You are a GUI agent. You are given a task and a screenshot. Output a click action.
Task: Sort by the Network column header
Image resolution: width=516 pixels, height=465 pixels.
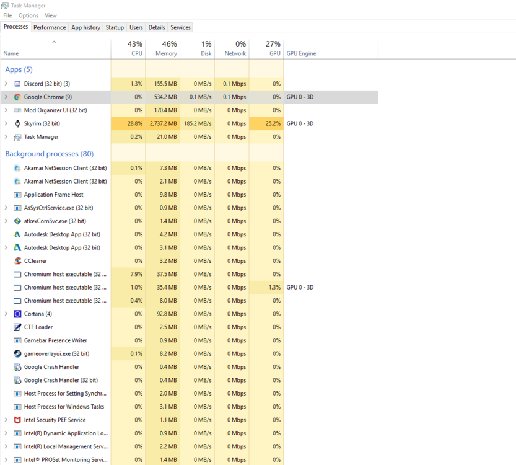click(x=232, y=49)
